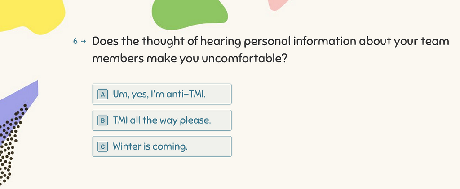This screenshot has width=460, height=189.
Task: Choose "TMI all the way please." option
Action: coord(162,120)
